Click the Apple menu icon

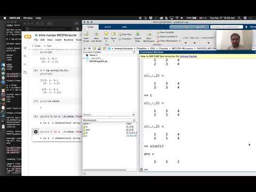pyautogui.click(x=5, y=18)
